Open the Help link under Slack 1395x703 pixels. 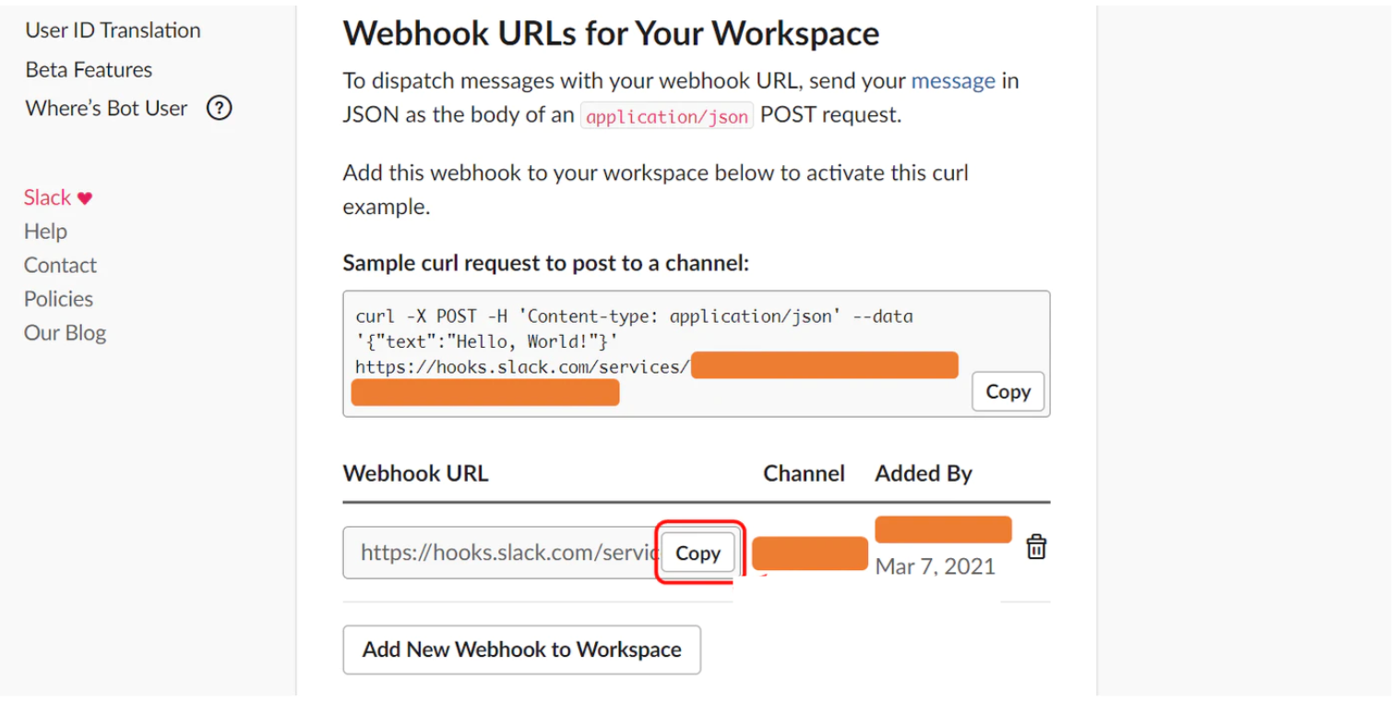tap(45, 232)
